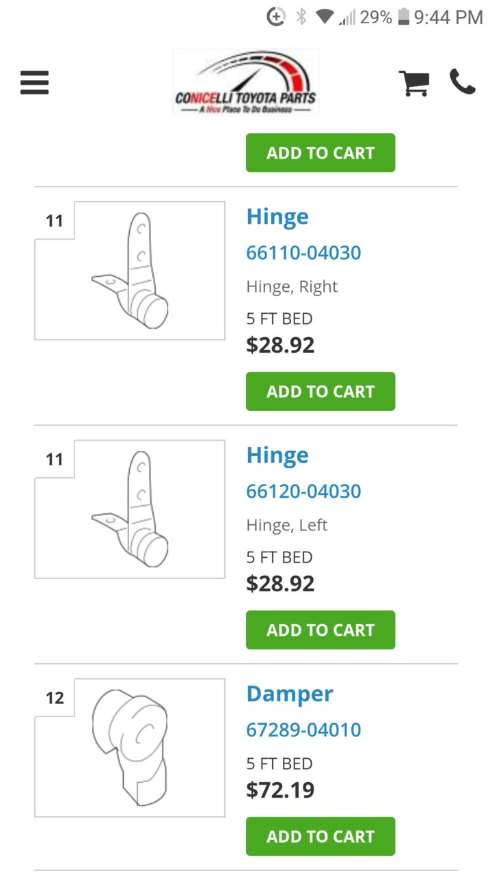
Task: Tap the Bluetooth status icon
Action: [x=301, y=17]
